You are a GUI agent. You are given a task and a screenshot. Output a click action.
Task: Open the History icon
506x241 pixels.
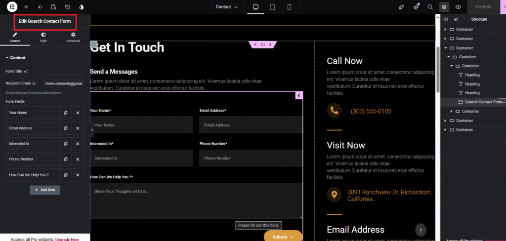coord(67,7)
